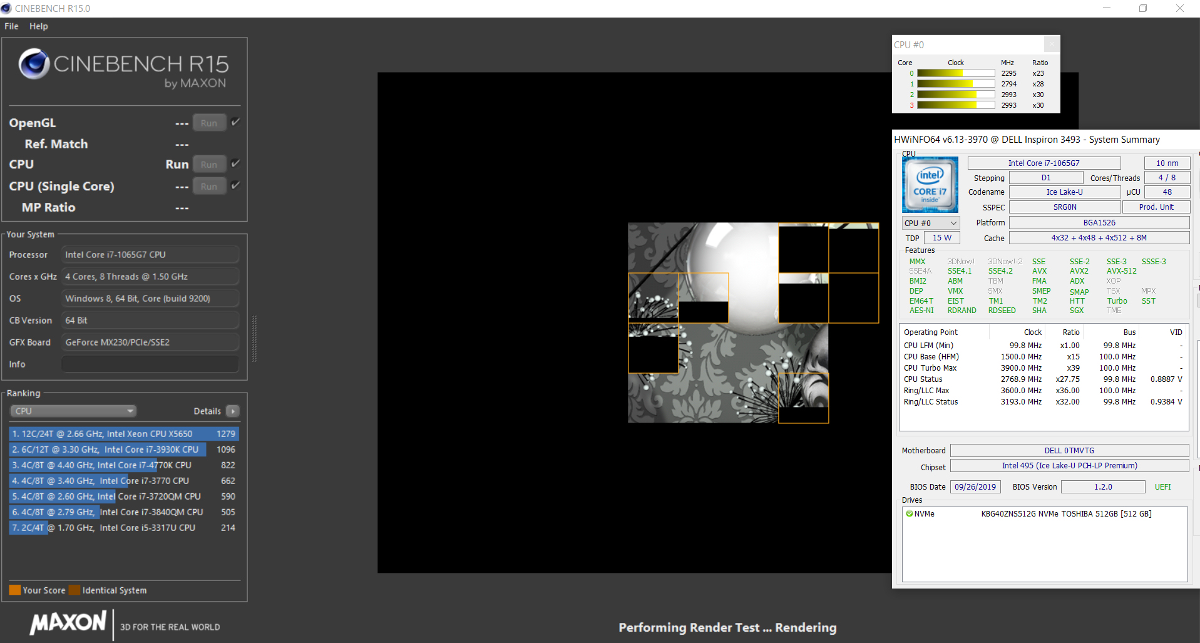Click the brown Identical System legend swatch
The image size is (1200, 643).
74,590
